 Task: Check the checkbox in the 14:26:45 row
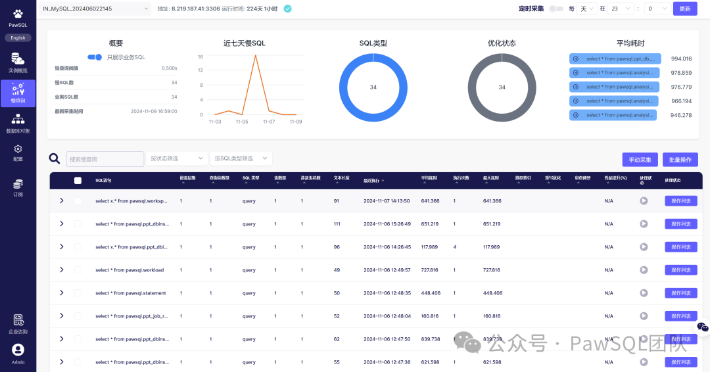(78, 247)
